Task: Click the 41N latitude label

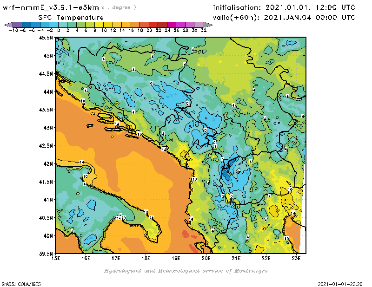Action: click(48, 200)
